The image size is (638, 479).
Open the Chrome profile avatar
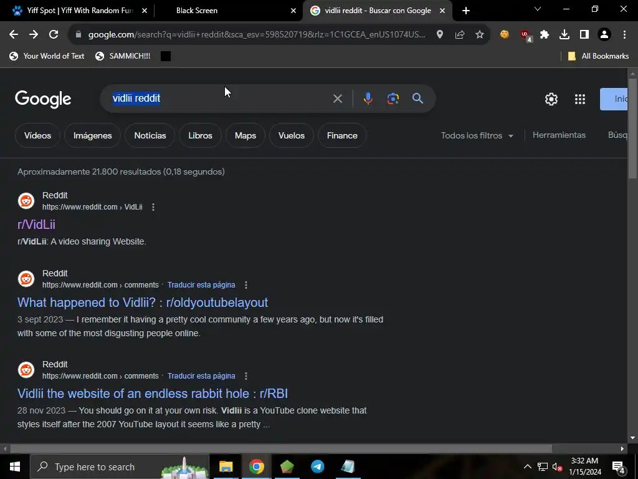pyautogui.click(x=604, y=35)
